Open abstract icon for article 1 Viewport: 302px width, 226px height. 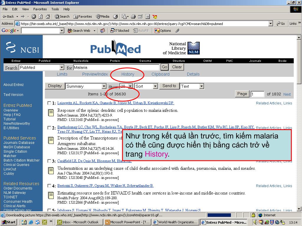point(51,113)
